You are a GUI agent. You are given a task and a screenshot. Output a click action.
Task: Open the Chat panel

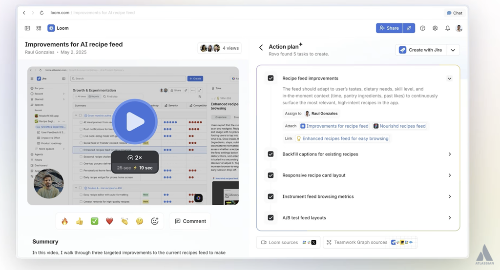click(x=455, y=13)
